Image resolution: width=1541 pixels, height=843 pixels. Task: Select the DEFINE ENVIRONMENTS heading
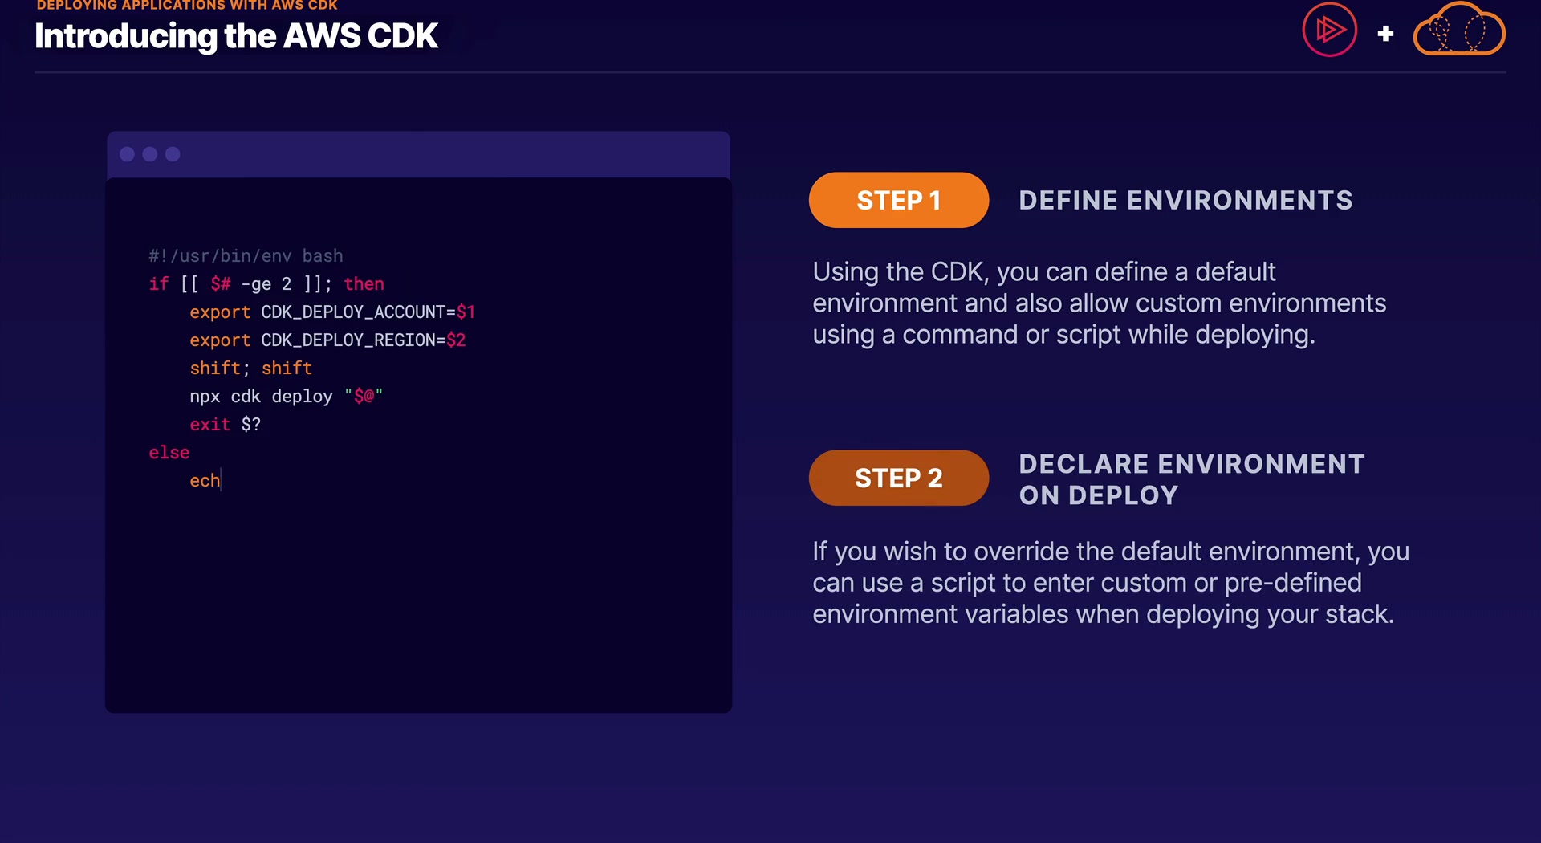tap(1185, 200)
